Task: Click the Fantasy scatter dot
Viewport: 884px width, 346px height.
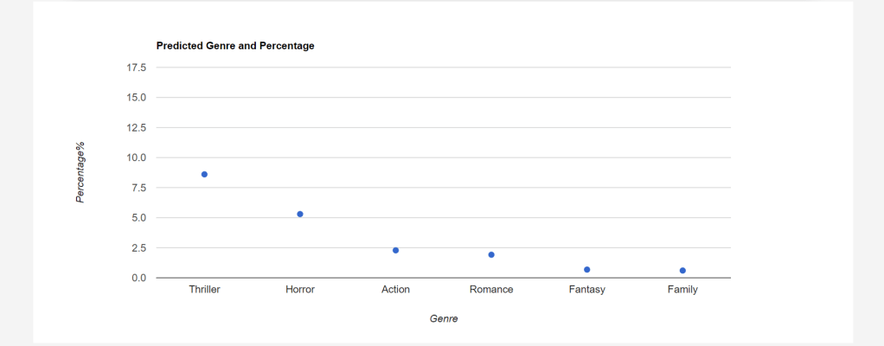Action: point(586,270)
